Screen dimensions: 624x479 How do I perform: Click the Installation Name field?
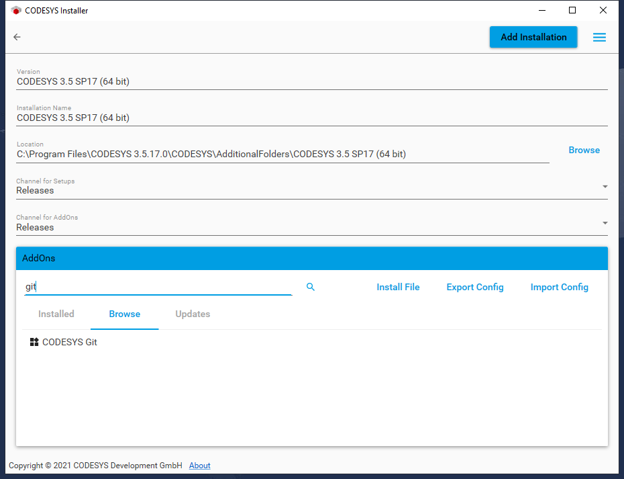(x=311, y=115)
